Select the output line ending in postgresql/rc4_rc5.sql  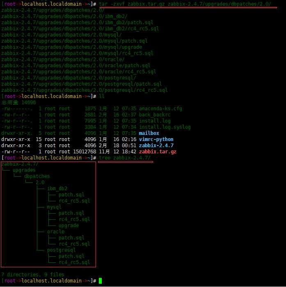tap(84, 90)
